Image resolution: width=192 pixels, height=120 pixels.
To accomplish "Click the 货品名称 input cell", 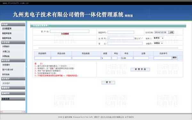I will click(x=61, y=58).
